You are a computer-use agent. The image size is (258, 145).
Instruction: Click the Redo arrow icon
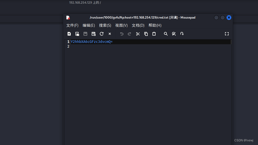click(x=129, y=34)
